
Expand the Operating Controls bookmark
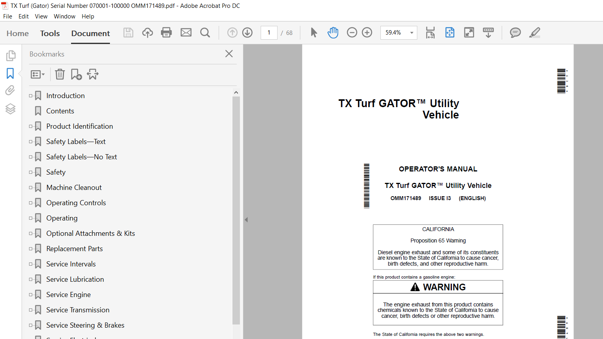point(31,203)
